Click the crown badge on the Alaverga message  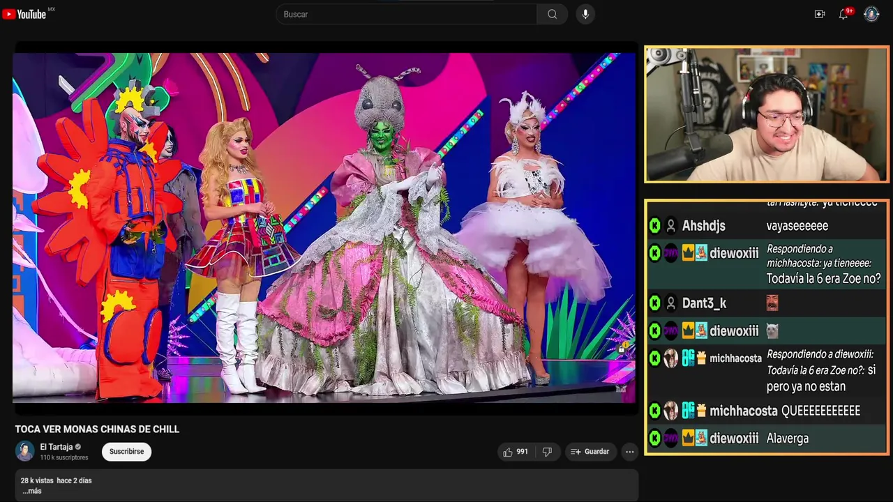[688, 439]
